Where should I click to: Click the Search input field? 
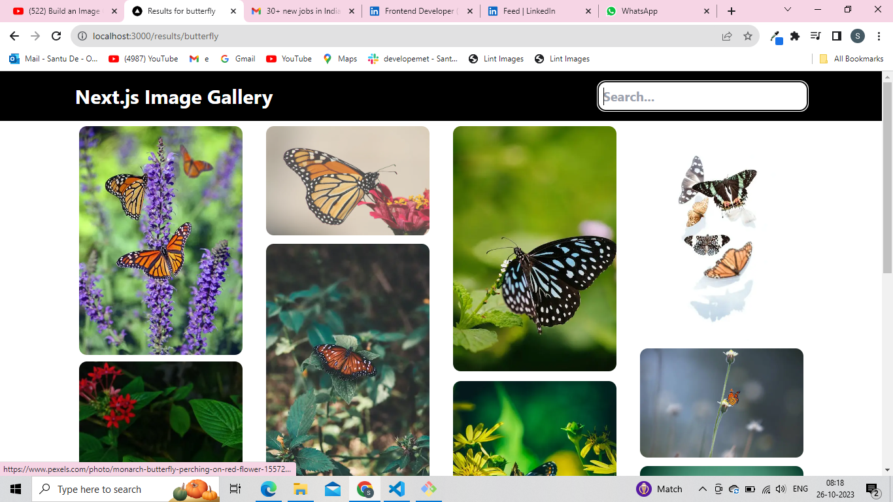pyautogui.click(x=702, y=96)
